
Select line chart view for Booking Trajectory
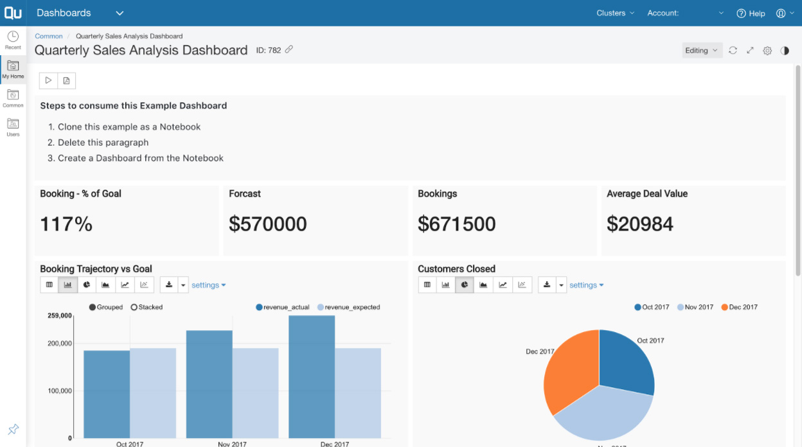point(125,285)
